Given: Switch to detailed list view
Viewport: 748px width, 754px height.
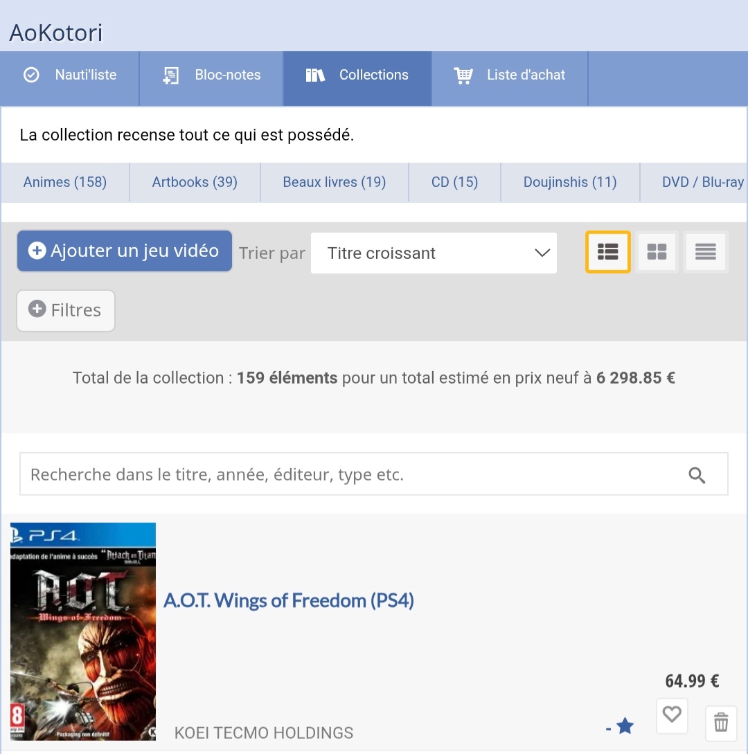Looking at the screenshot, I should (608, 252).
